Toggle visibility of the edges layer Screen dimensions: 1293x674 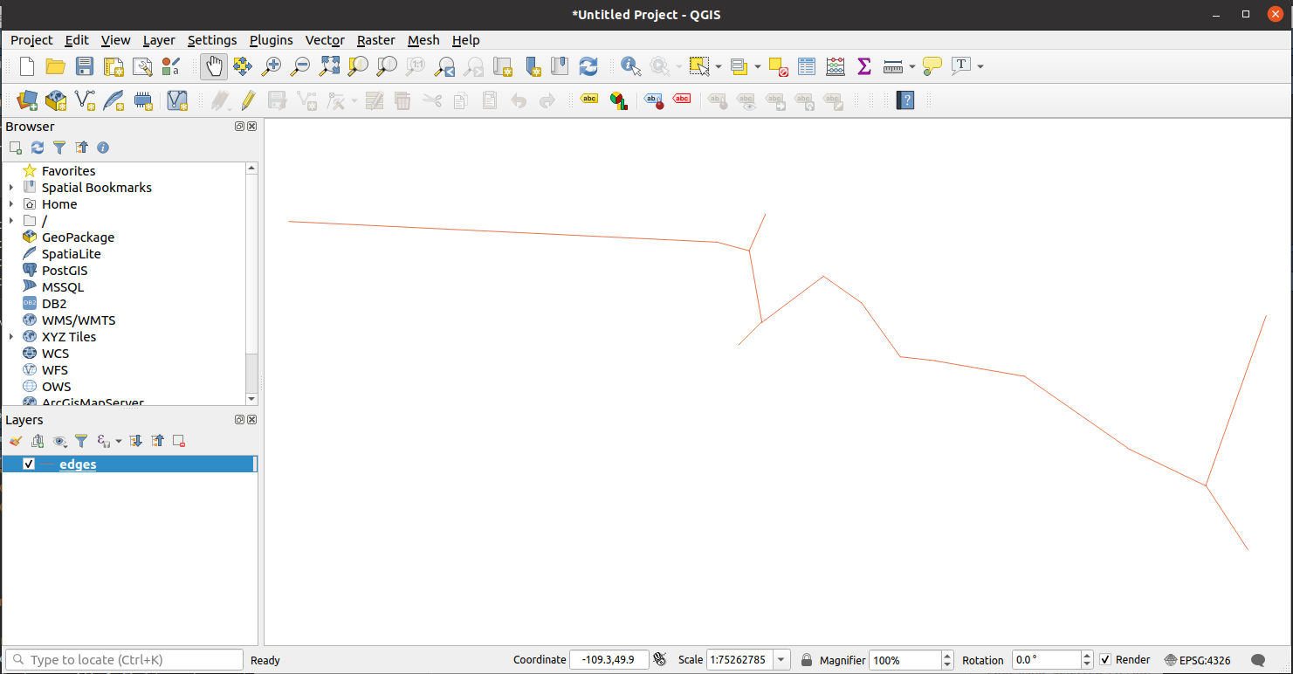tap(29, 464)
